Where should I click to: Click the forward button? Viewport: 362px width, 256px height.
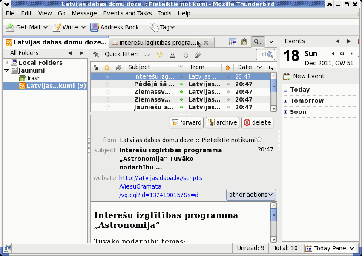(x=187, y=122)
